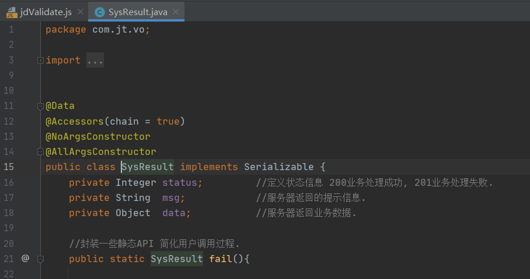Screen dimensions: 530x279
Task: Click the package name com.jt.vo
Action: coord(118,30)
